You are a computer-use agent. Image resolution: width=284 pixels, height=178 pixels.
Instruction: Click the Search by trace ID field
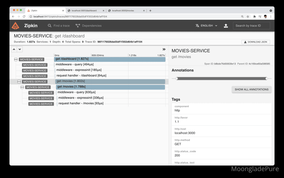click(x=251, y=26)
